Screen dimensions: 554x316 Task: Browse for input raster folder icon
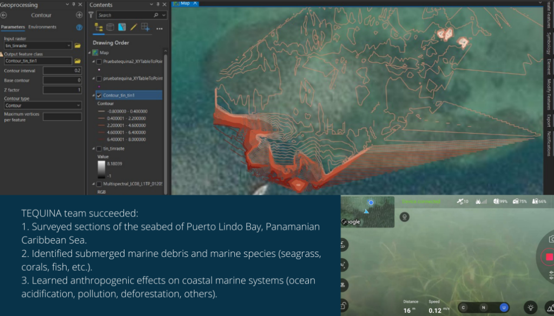(x=77, y=46)
